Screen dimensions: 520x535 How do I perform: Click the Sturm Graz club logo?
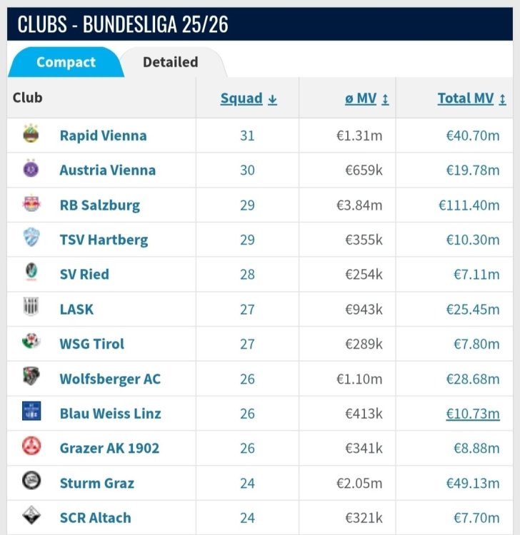tap(31, 482)
